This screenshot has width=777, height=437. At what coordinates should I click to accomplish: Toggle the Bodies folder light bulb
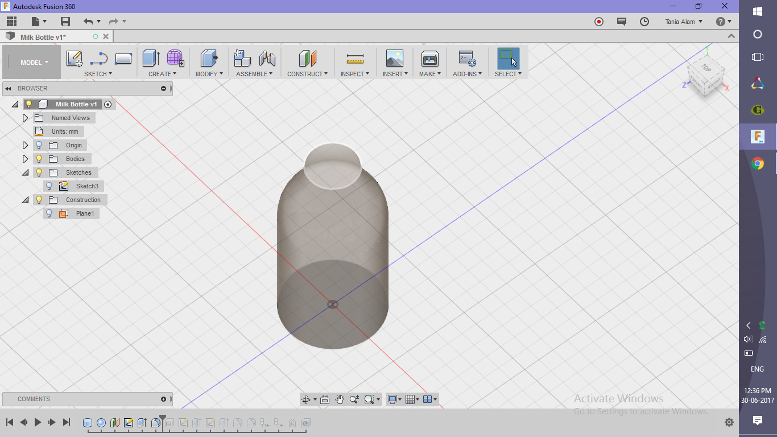(x=39, y=159)
